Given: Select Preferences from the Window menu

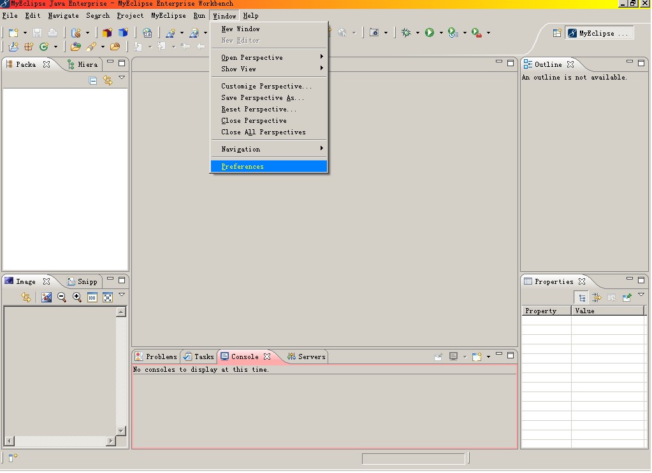Looking at the screenshot, I should point(242,166).
